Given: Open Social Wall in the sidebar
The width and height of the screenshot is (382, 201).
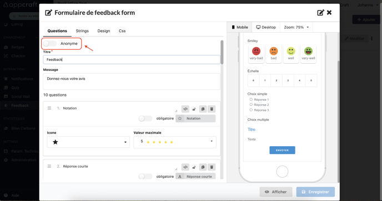Looking at the screenshot, I should tap(17, 96).
